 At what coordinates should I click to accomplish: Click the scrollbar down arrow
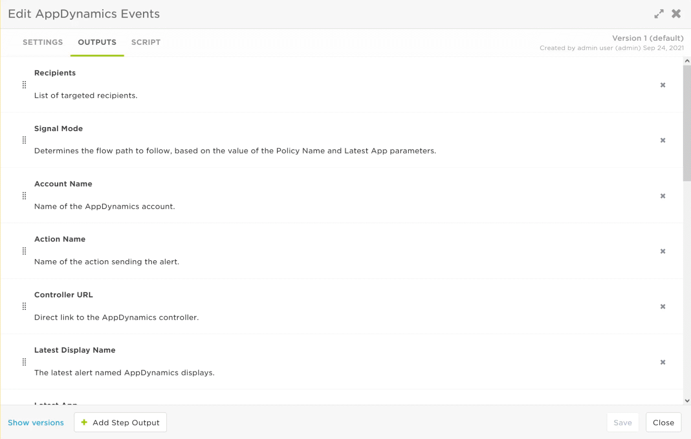point(687,401)
